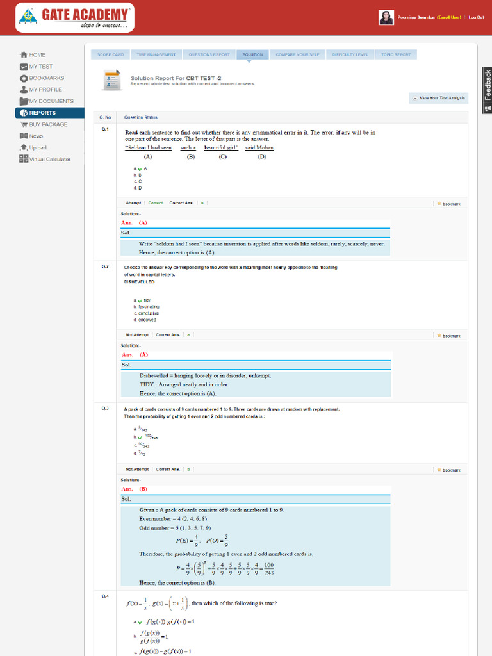Click Solution Report For CBT TEST-2 heading
This screenshot has width=492, height=656.
(176, 78)
